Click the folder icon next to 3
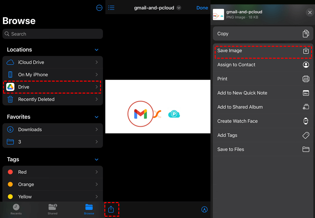Viewport: 315px width, 218px height. (10, 142)
